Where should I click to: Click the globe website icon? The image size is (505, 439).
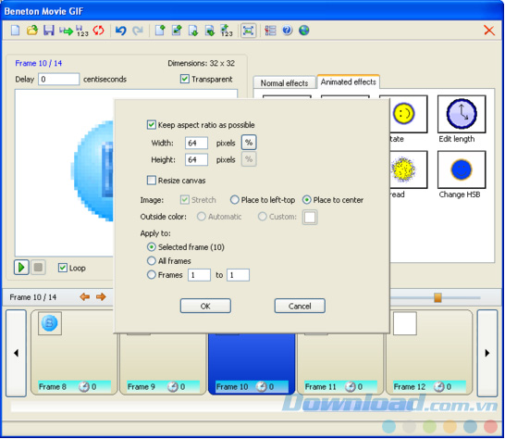pos(303,31)
